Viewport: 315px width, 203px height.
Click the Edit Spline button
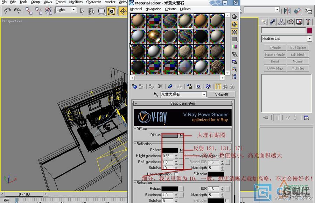pos(298,47)
